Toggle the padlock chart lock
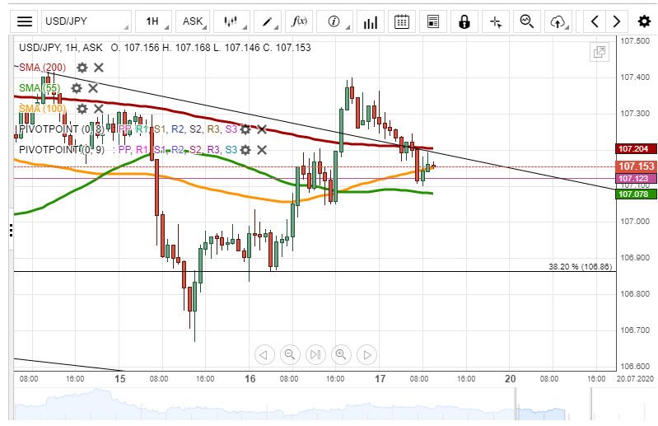This screenshot has height=426, width=658. 464,21
